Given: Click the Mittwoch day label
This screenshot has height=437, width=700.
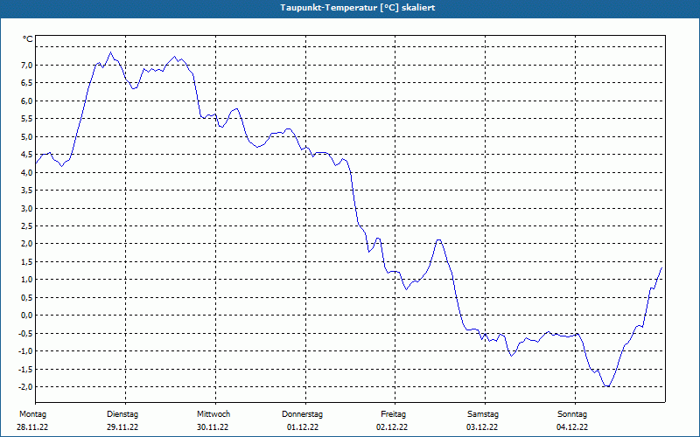Looking at the screenshot, I should (213, 414).
